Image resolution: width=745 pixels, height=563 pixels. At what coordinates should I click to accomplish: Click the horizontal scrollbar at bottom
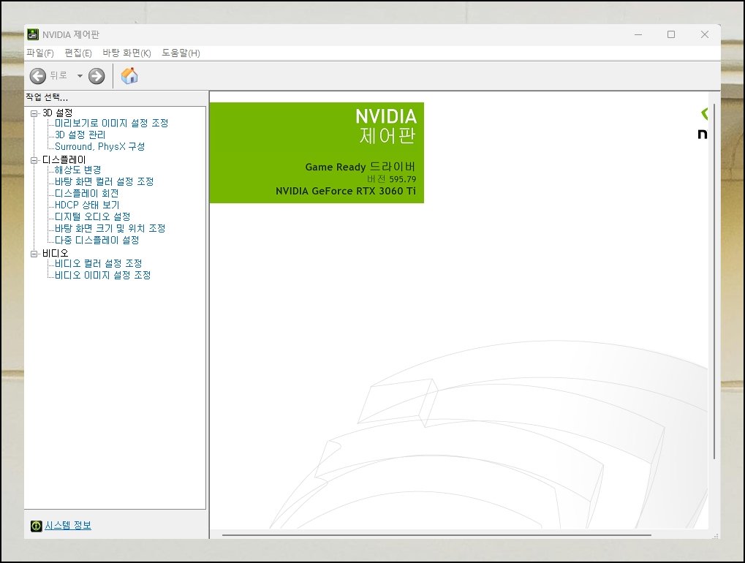pyautogui.click(x=436, y=535)
